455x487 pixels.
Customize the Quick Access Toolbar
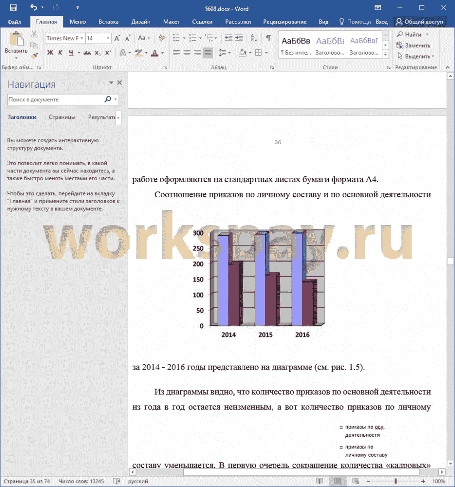pos(77,8)
